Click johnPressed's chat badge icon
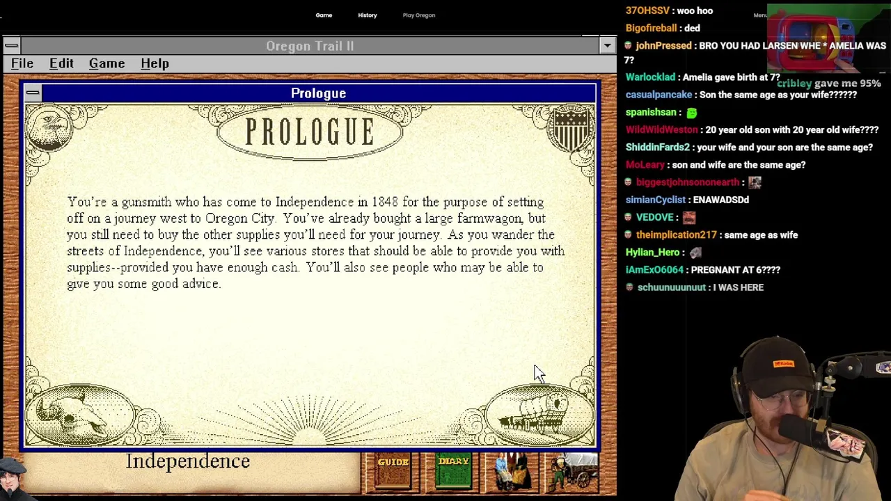 tap(629, 45)
